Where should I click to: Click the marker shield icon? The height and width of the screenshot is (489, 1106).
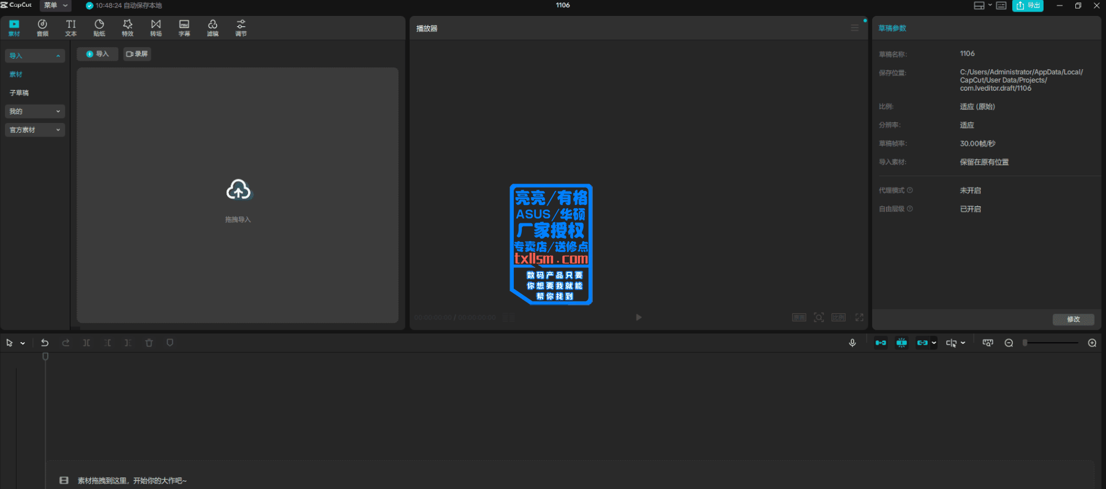pyautogui.click(x=170, y=343)
